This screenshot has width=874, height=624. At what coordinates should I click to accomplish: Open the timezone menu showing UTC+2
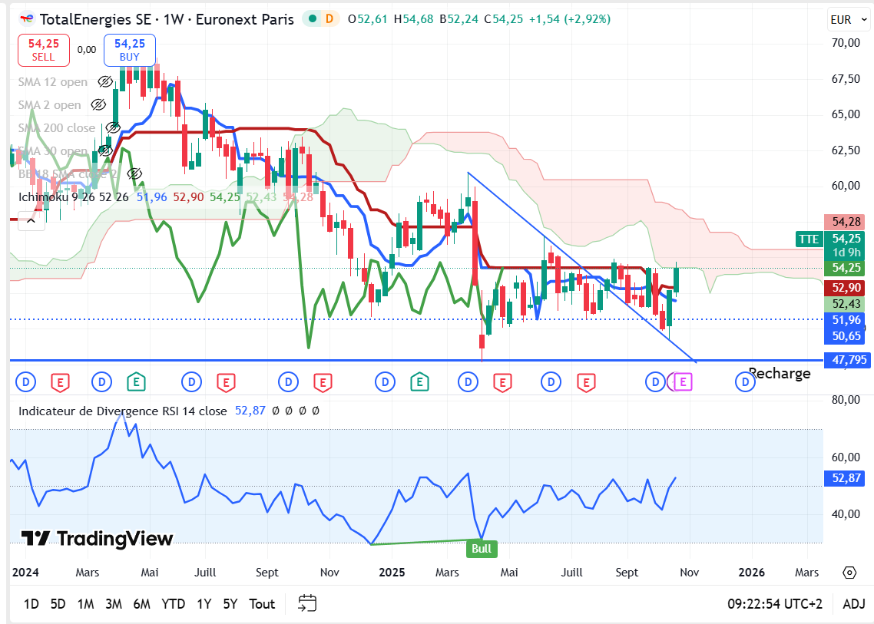tap(775, 604)
